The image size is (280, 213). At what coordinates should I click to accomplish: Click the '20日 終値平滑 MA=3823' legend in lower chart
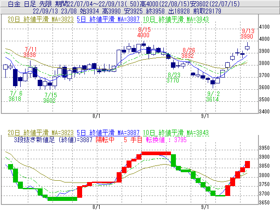tap(40, 133)
